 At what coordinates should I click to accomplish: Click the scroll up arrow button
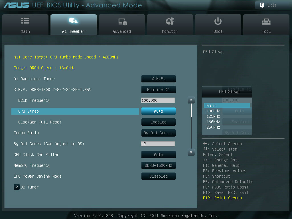[x=191, y=100]
